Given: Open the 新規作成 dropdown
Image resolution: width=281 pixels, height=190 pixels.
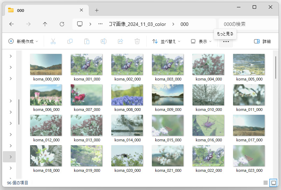Looking at the screenshot, I should (23, 41).
